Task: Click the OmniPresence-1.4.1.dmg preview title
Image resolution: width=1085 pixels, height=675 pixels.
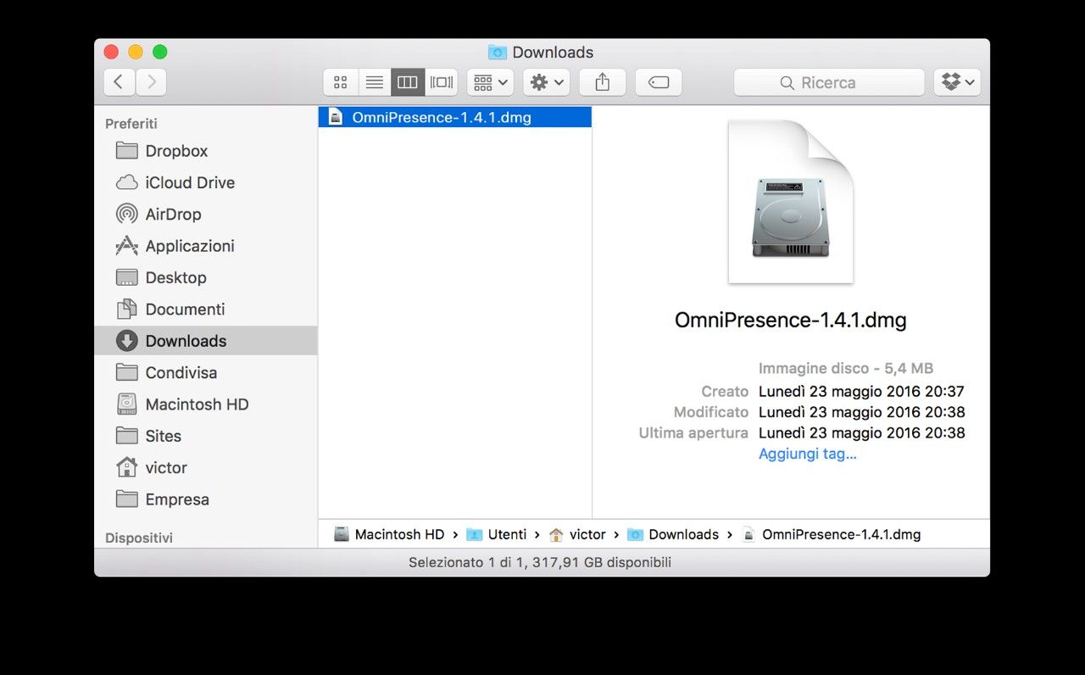Action: coord(791,321)
